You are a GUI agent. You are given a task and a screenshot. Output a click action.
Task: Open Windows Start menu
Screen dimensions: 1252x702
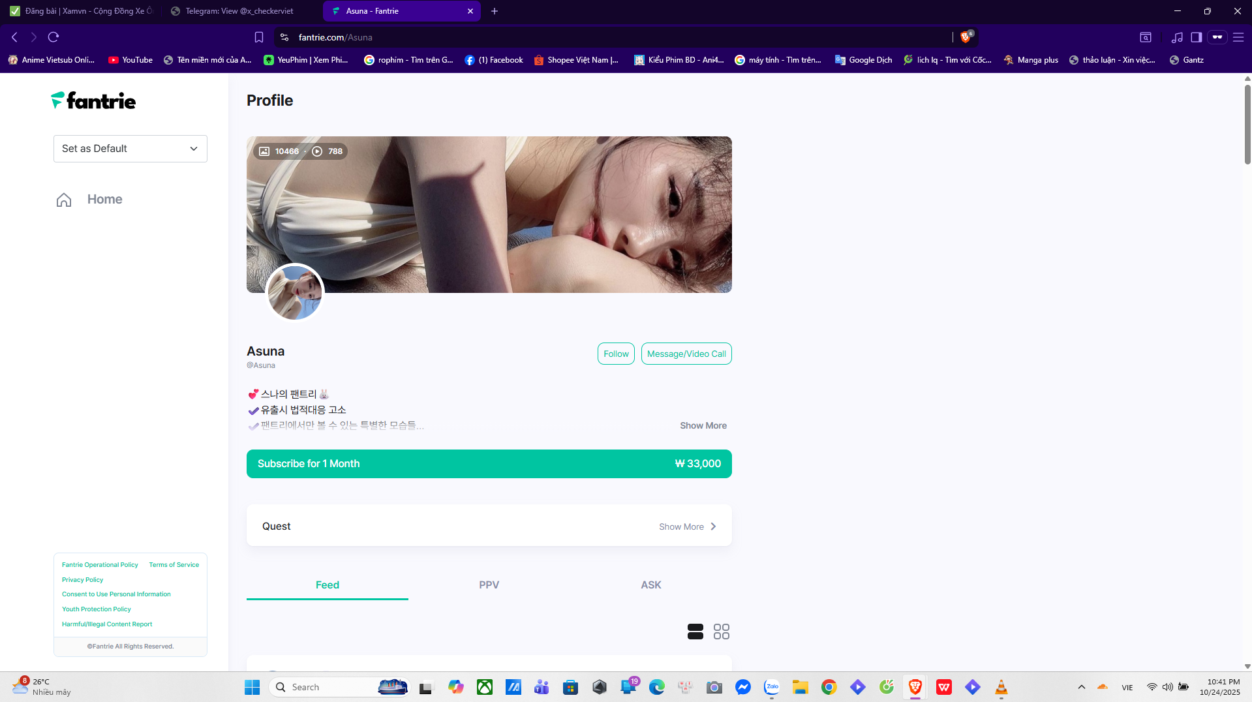tap(252, 687)
